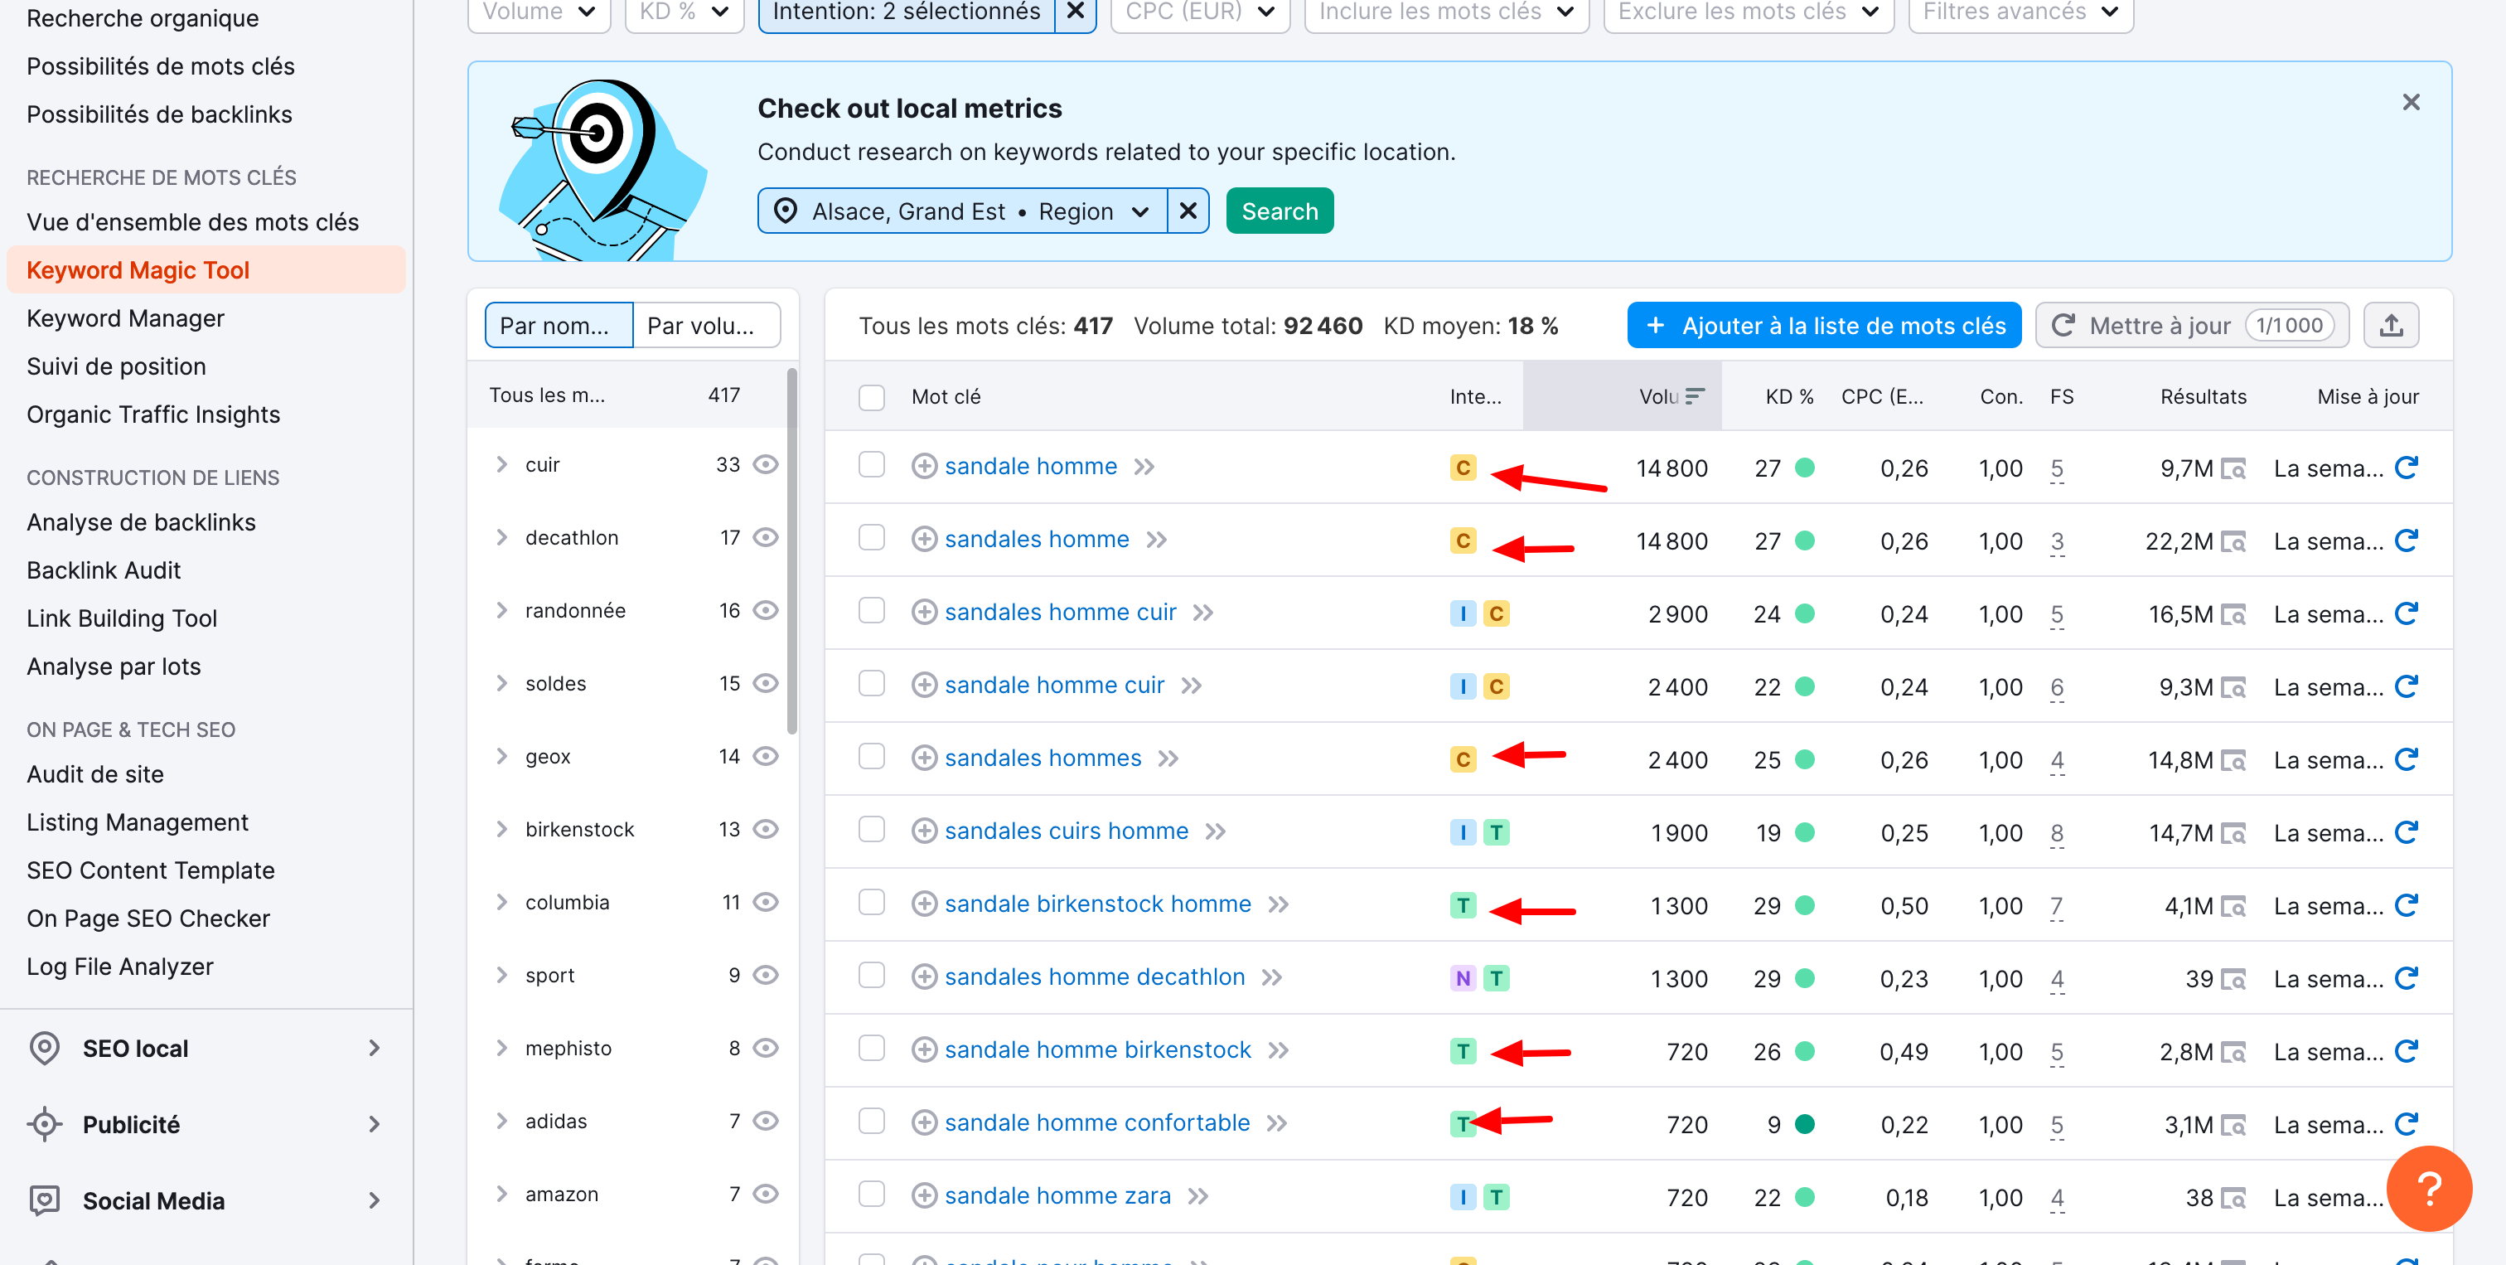Click the I intent badge for sandales cuirs homme
The image size is (2506, 1265).
[1462, 832]
